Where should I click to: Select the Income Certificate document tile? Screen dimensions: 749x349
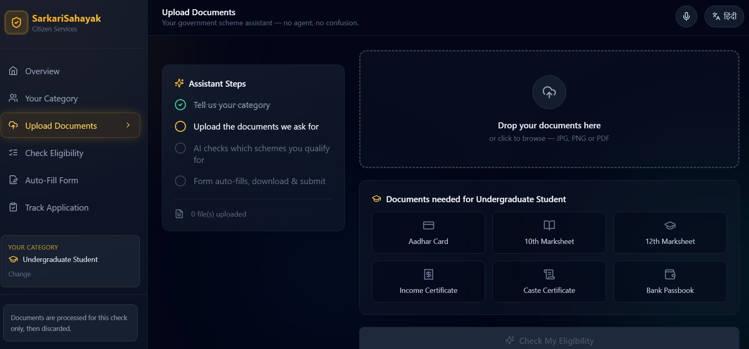tap(428, 282)
